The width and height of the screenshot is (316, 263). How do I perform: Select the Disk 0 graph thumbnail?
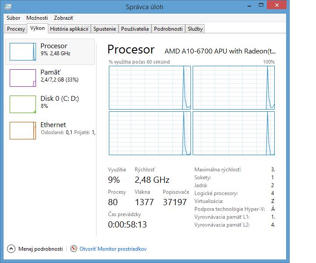point(22,104)
